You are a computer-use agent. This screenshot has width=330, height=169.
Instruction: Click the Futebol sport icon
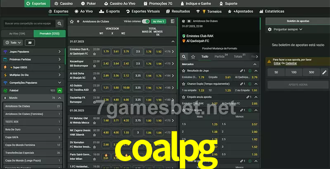[x=5, y=90]
